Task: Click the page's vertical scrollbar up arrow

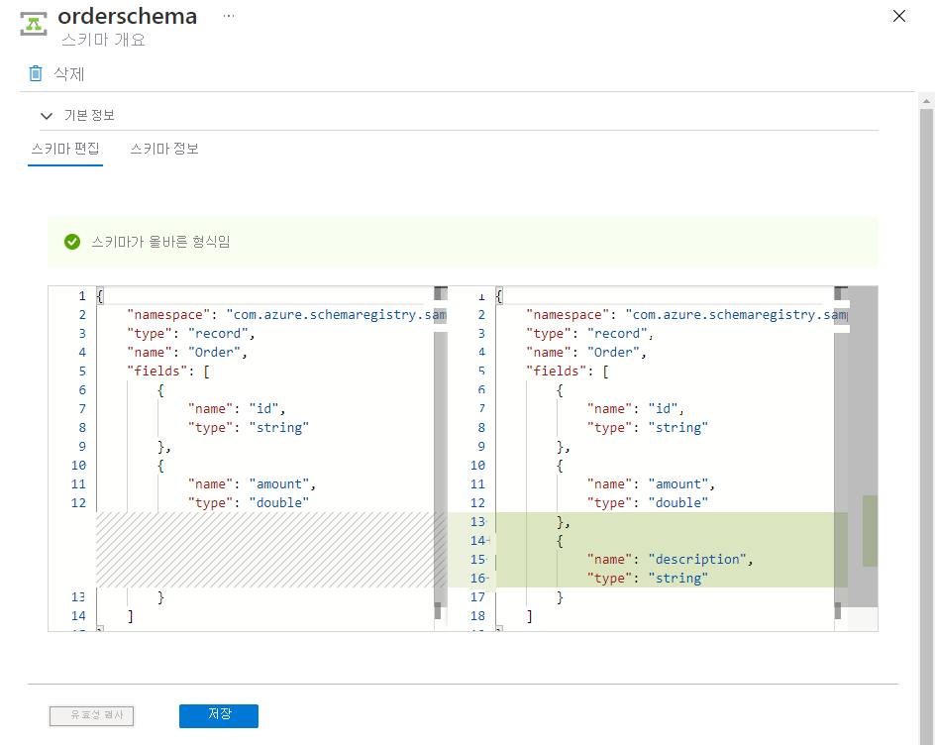Action: click(927, 101)
